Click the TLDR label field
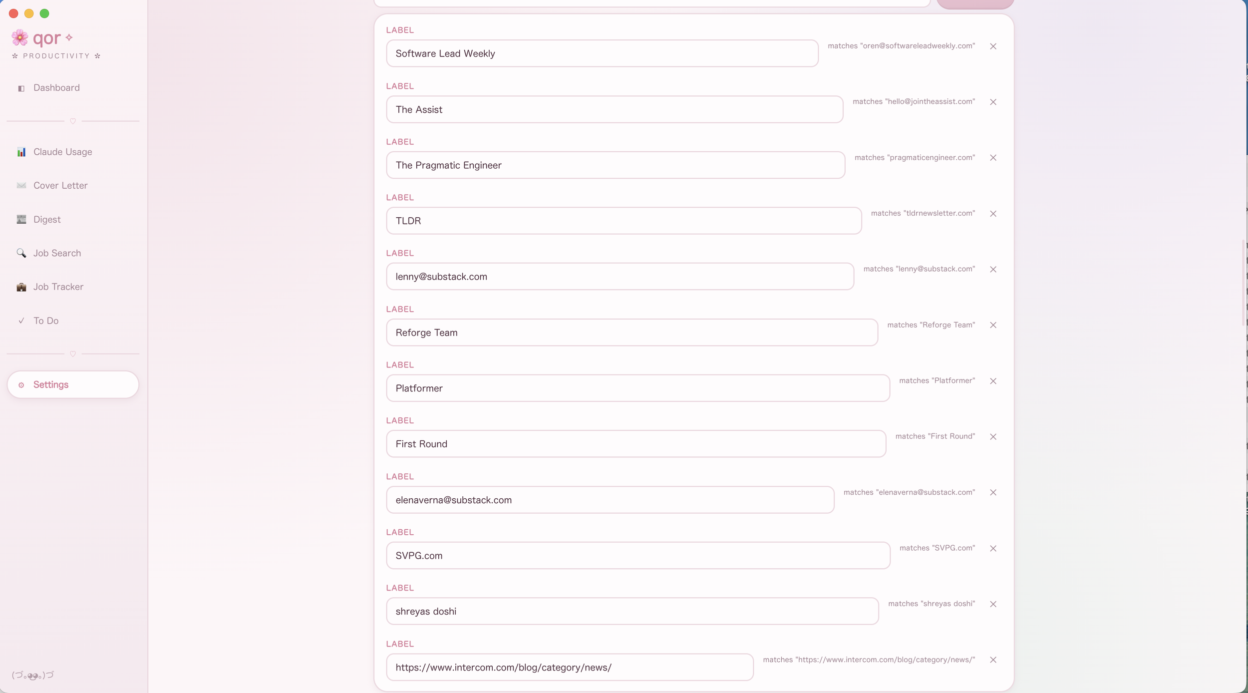The width and height of the screenshot is (1248, 693). coord(624,221)
